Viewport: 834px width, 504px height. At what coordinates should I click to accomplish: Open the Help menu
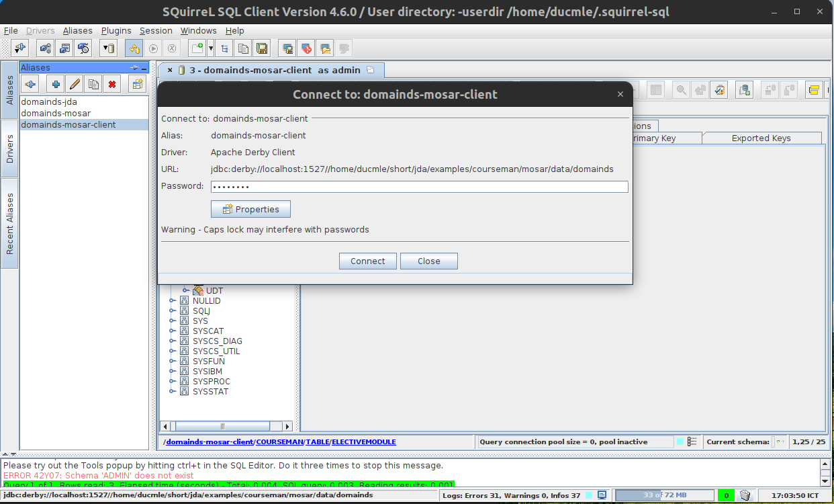234,31
